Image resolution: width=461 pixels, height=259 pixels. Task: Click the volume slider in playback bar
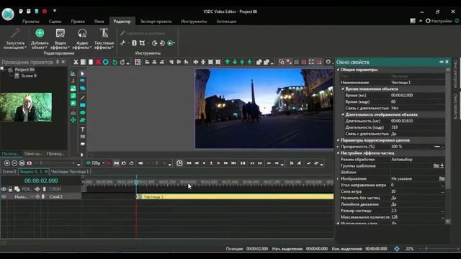[x=157, y=163]
